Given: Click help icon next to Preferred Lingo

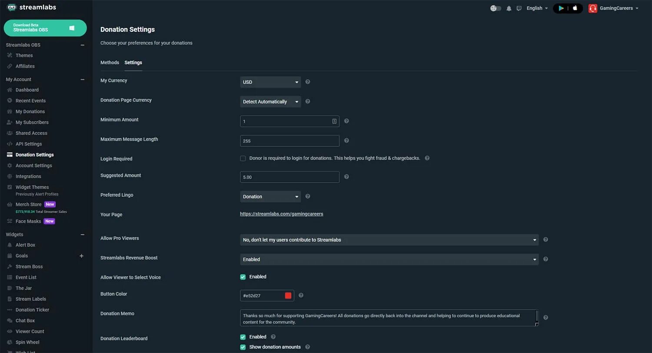Looking at the screenshot, I should [x=308, y=196].
